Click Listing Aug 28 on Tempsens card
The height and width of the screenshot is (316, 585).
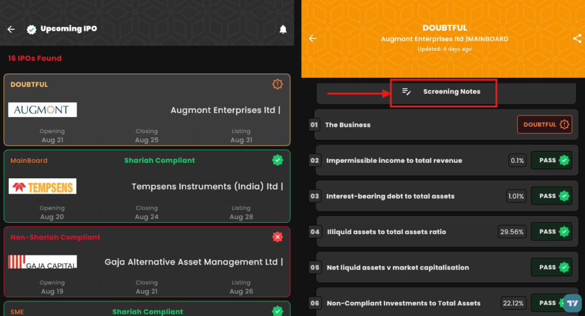click(241, 212)
